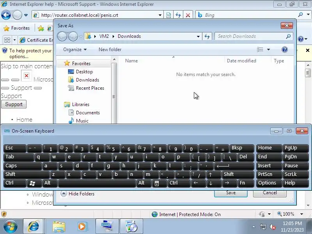Toggle Caps on the on-screen keyboard
This screenshot has width=312, height=234.
coord(23,166)
